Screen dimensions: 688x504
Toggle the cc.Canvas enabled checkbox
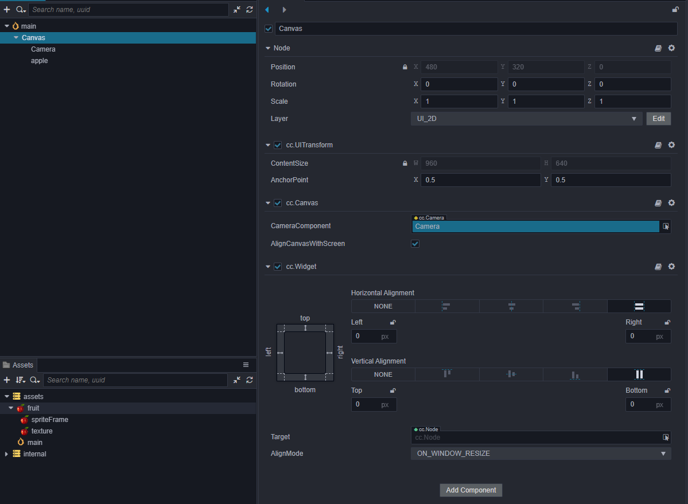(x=278, y=203)
